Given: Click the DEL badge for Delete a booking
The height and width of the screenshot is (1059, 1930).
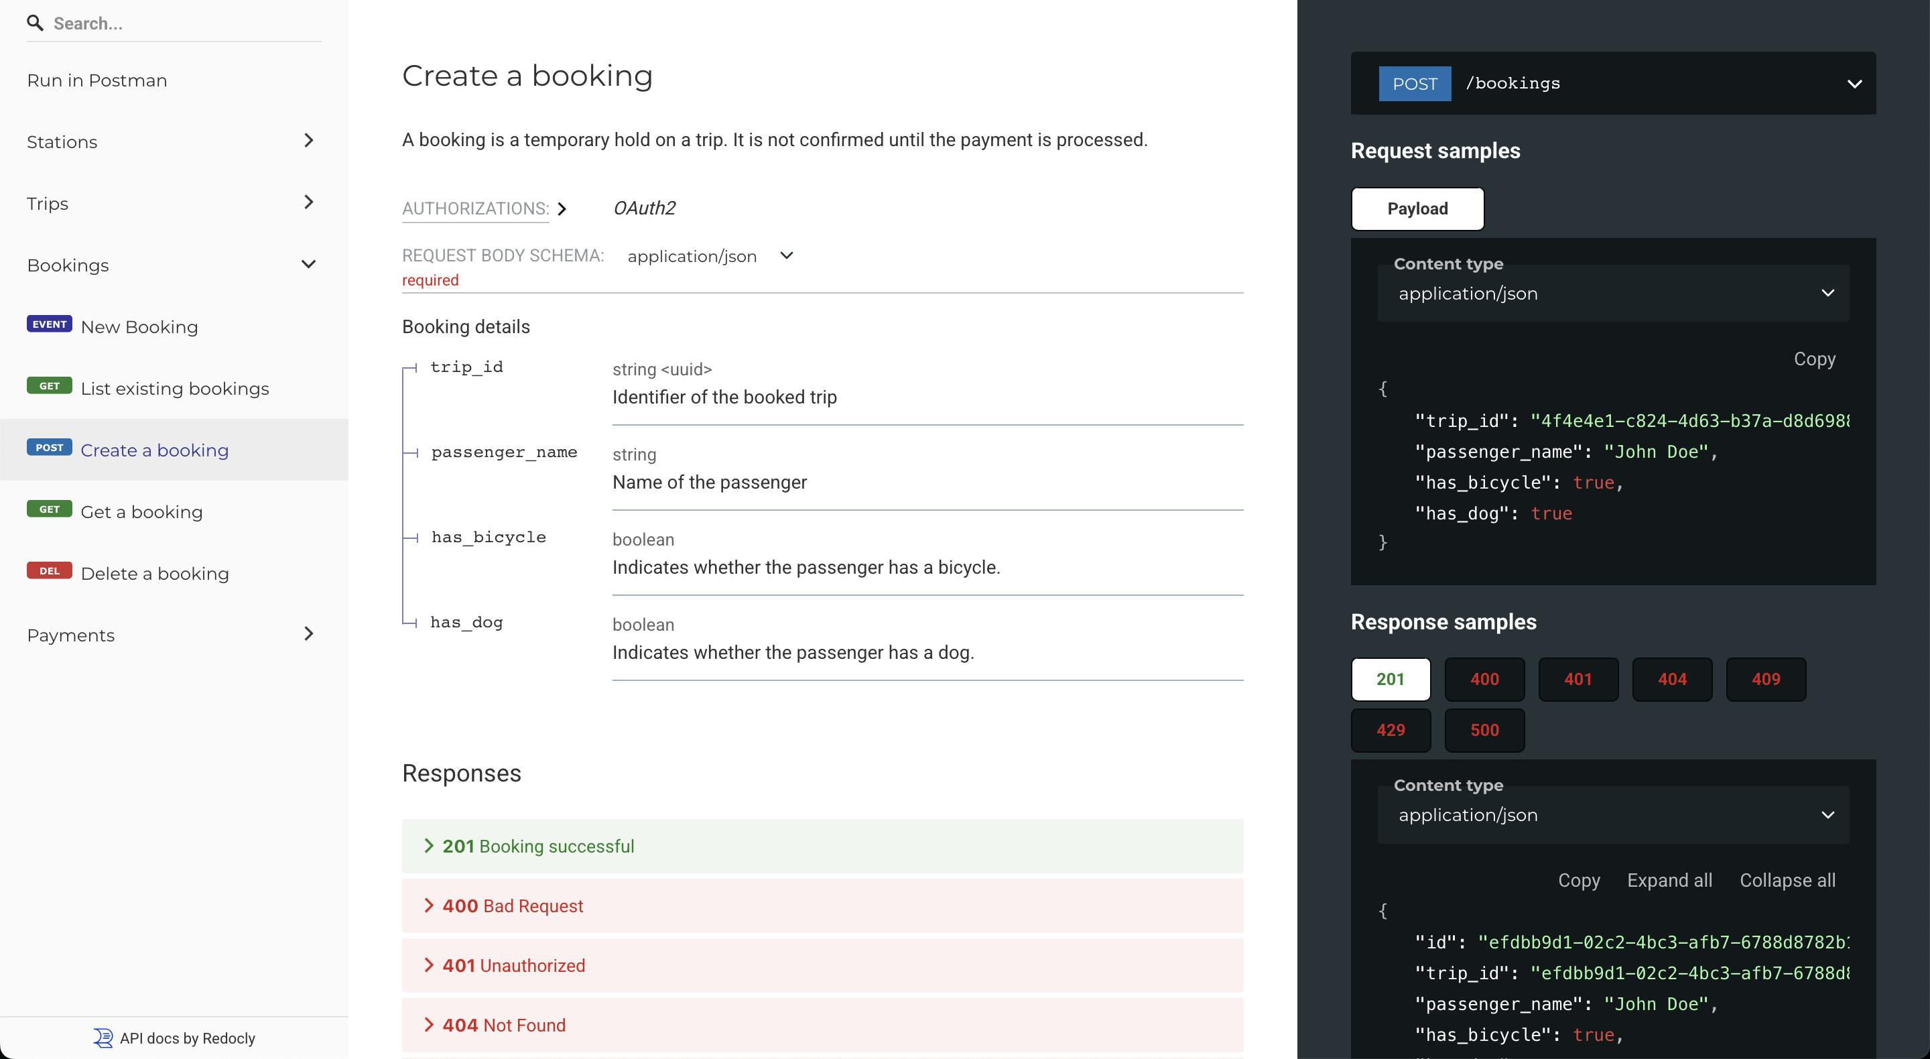Looking at the screenshot, I should pyautogui.click(x=49, y=570).
